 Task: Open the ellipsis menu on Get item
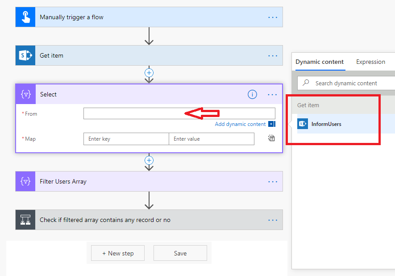tap(273, 55)
